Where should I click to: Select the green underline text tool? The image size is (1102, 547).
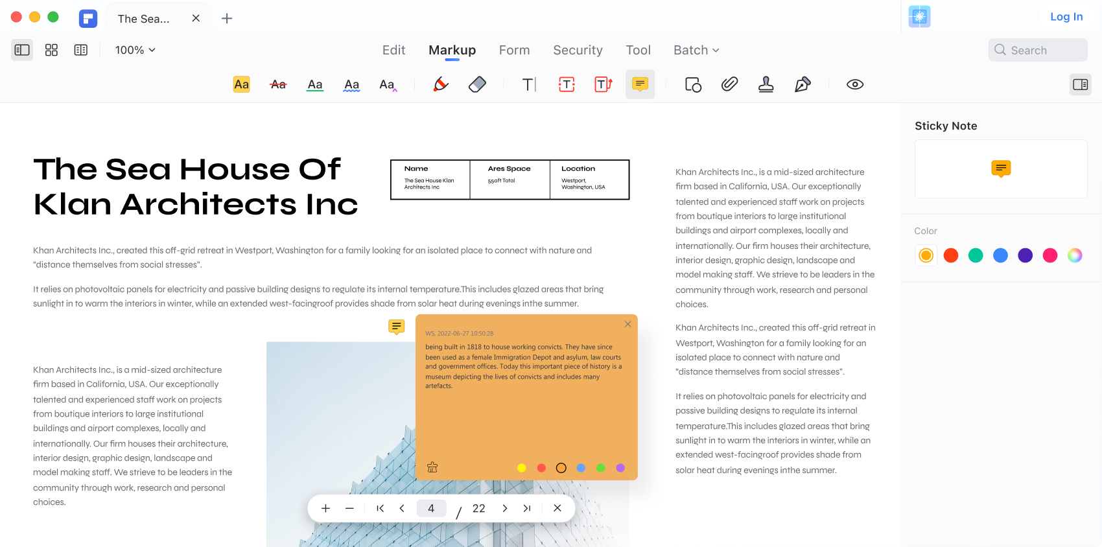[315, 84]
